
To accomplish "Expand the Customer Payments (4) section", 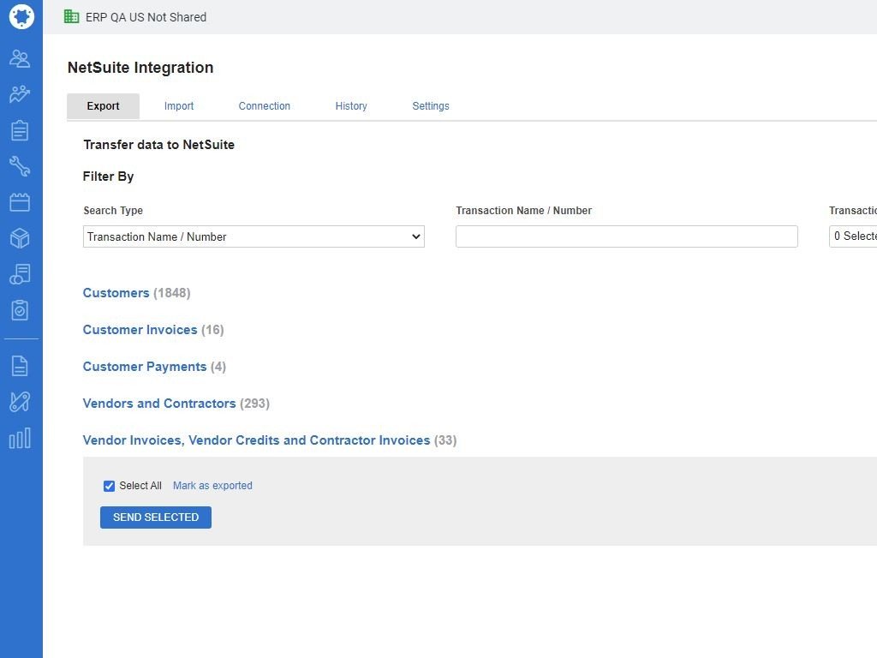I will point(154,367).
